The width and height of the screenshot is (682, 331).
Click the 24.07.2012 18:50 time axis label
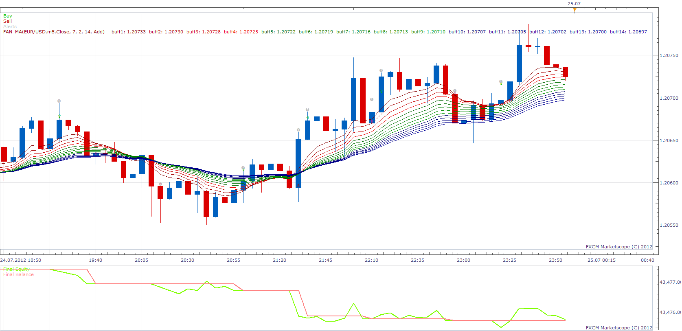click(21, 260)
